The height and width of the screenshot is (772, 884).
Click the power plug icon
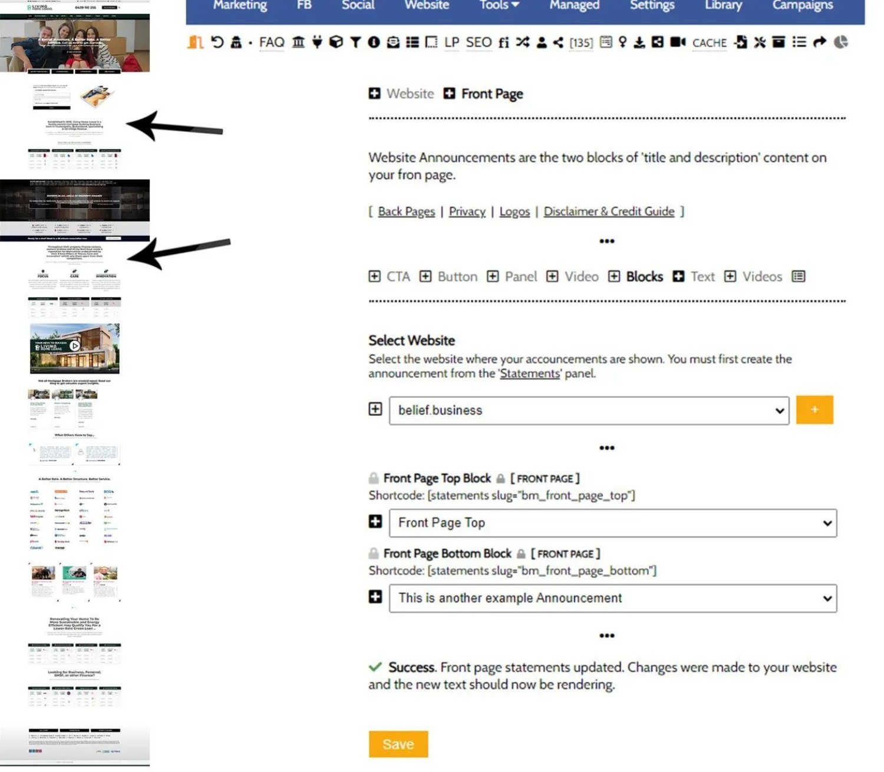(317, 42)
